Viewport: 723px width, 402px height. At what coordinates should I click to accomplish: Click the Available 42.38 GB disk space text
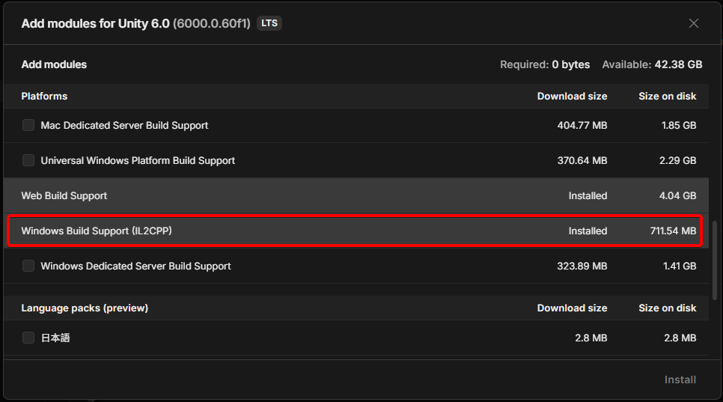tap(652, 64)
